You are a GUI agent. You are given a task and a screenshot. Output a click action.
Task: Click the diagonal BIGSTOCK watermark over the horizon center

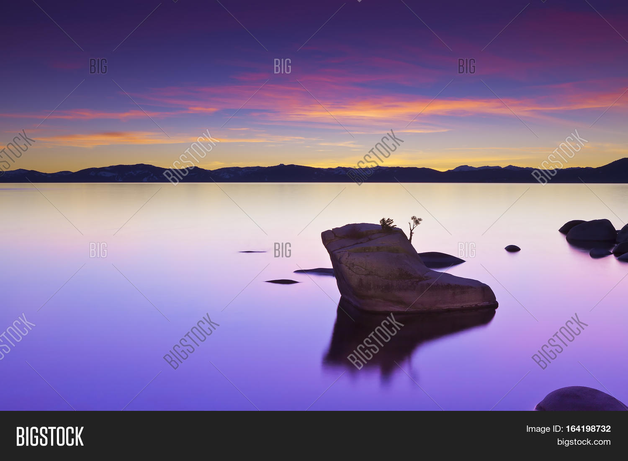(375, 157)
